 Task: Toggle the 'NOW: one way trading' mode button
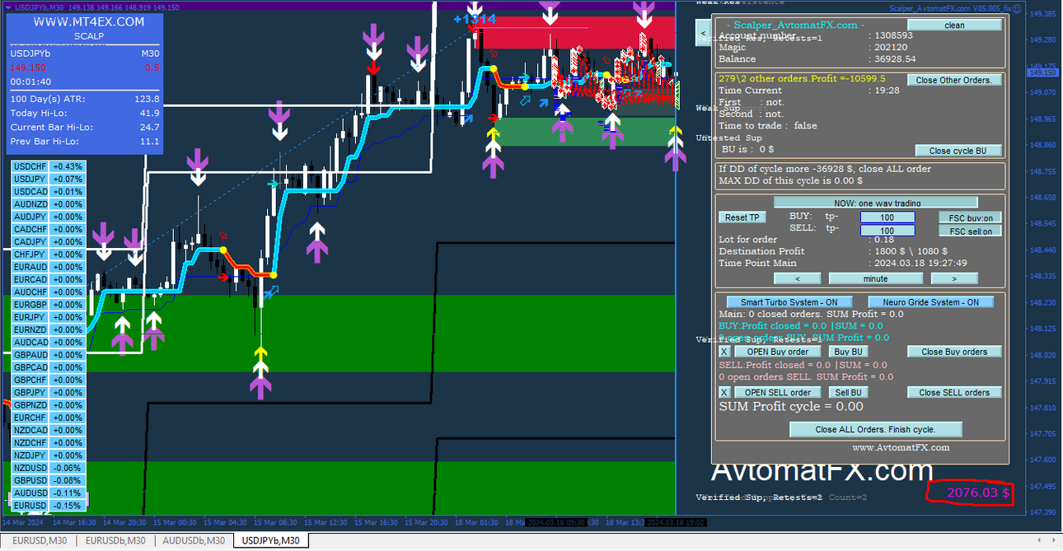click(x=875, y=203)
